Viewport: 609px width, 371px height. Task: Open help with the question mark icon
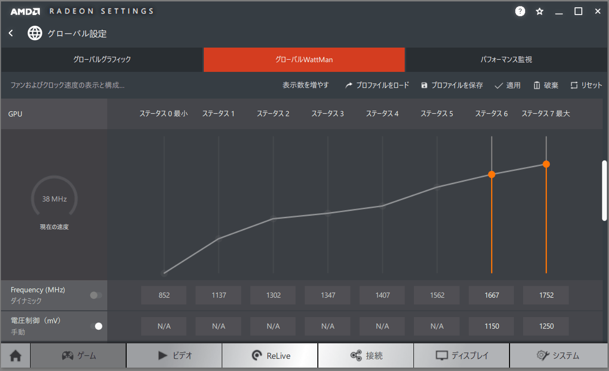click(520, 12)
